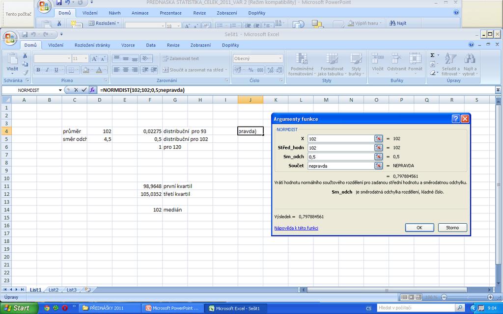Copy selection using the Excel copy icon
The image size is (503, 314).
pos(25,64)
